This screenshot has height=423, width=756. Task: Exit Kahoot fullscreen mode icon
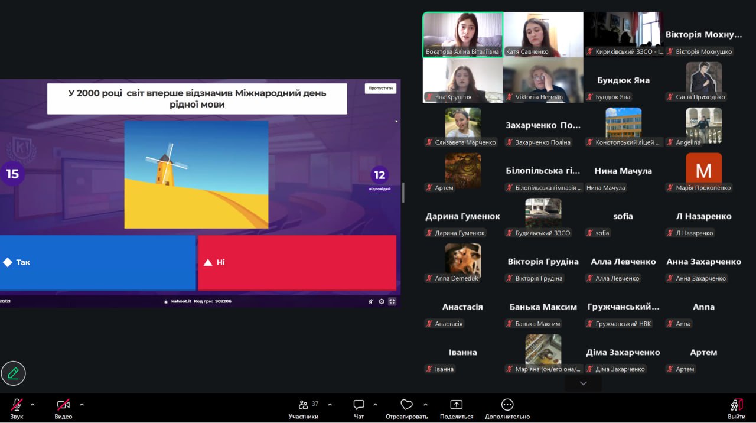tap(392, 301)
